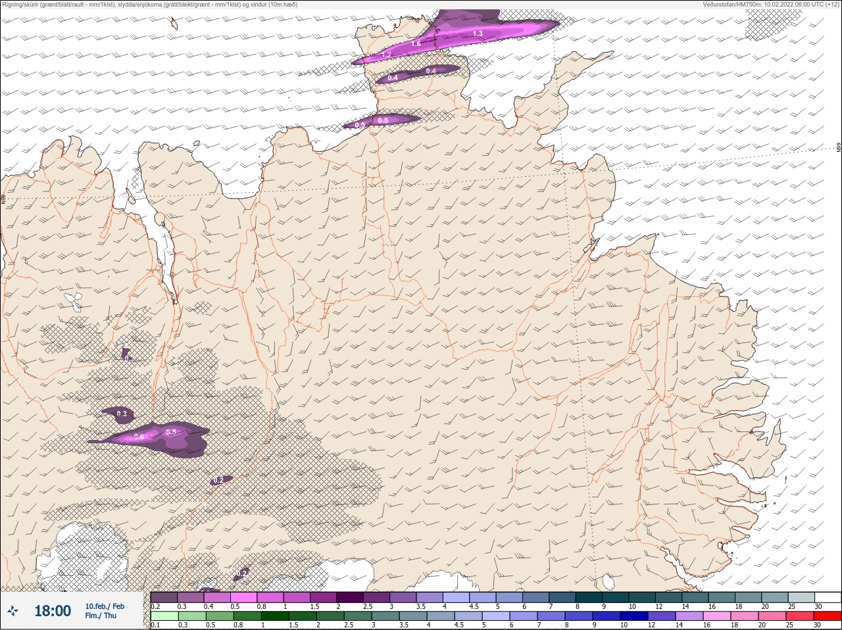
Task: Click the '0.6' precipitation value on the map
Action: coord(139,437)
